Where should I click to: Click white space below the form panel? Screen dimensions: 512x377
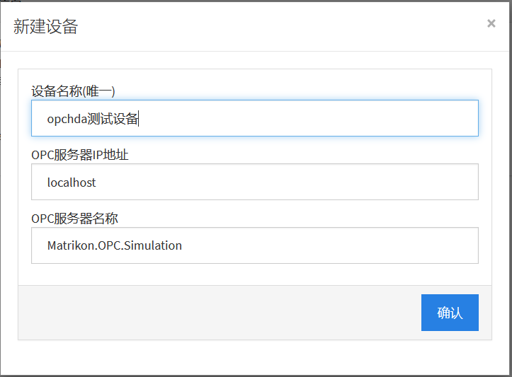pyautogui.click(x=255, y=357)
